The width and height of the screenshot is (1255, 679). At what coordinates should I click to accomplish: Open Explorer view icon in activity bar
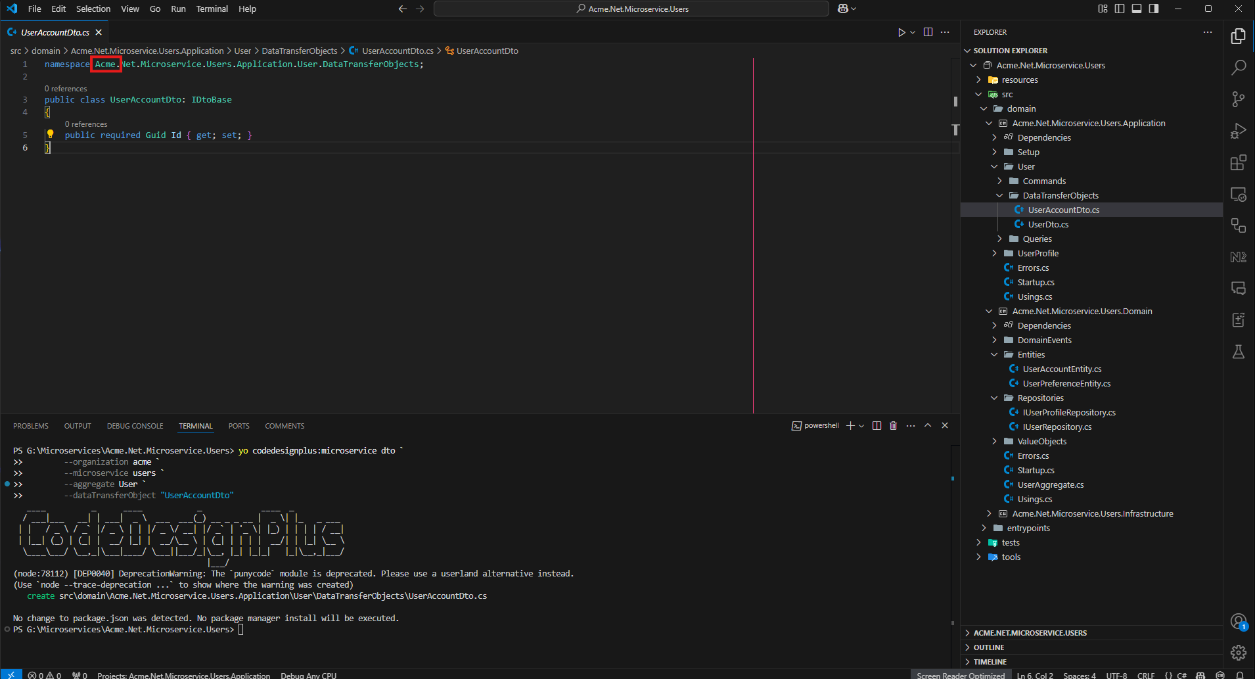(x=1239, y=36)
